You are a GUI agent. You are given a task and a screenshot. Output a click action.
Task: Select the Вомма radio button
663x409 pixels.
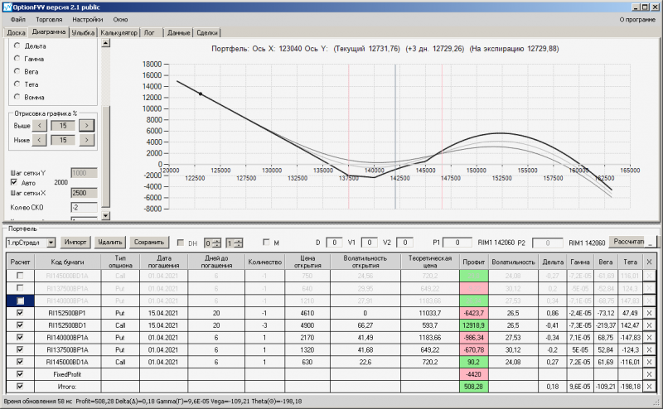tap(17, 97)
